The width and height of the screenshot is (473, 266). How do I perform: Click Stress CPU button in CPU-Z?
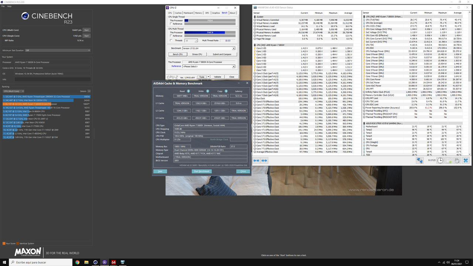(x=197, y=54)
